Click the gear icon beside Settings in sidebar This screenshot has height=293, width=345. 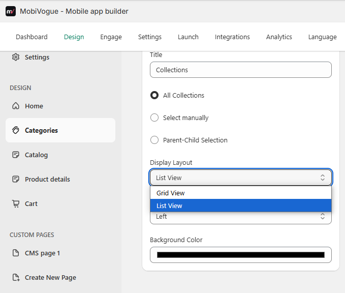tap(16, 57)
